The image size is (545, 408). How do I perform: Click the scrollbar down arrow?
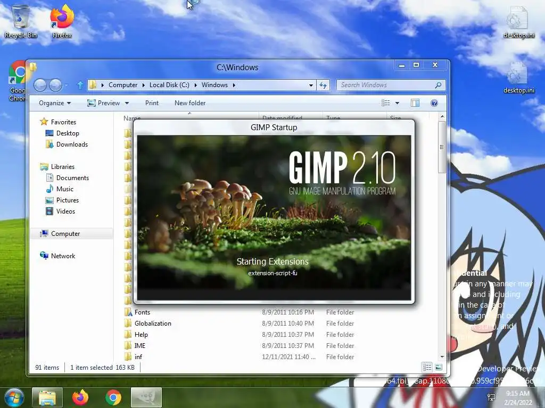[442, 356]
